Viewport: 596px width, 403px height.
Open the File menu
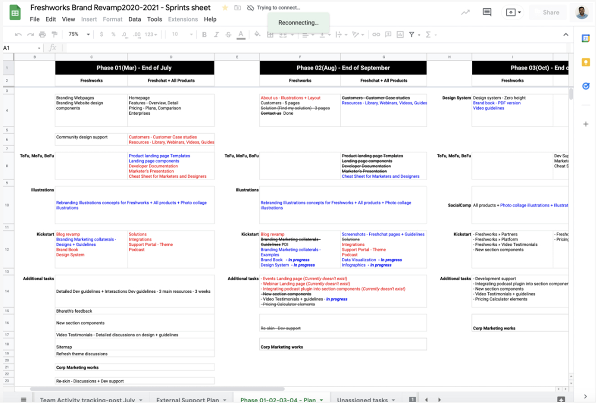[x=34, y=20]
